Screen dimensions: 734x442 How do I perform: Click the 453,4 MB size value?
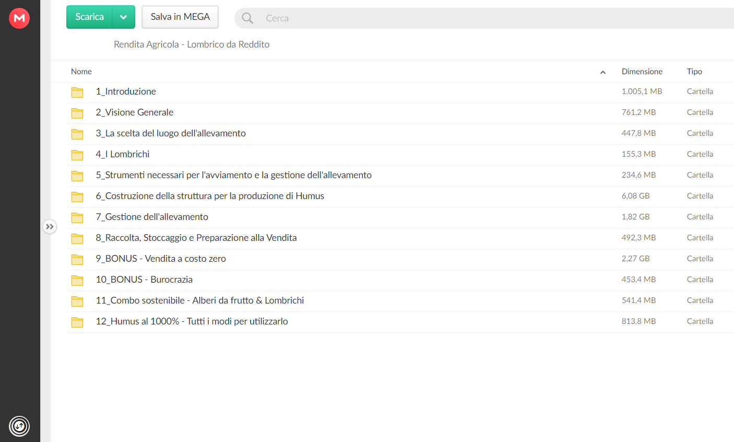638,280
